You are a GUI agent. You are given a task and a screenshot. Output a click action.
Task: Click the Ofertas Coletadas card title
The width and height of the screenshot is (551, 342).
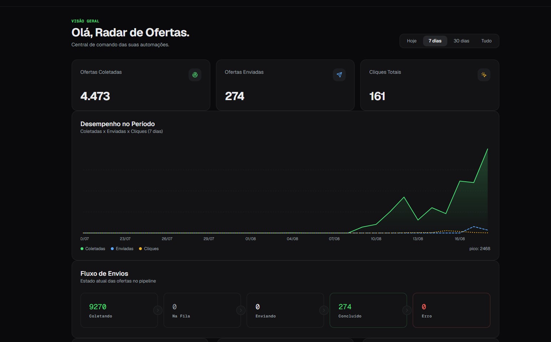pyautogui.click(x=101, y=72)
